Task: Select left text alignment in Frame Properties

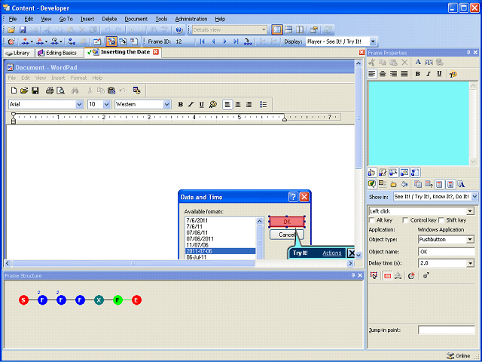Action: (372, 74)
